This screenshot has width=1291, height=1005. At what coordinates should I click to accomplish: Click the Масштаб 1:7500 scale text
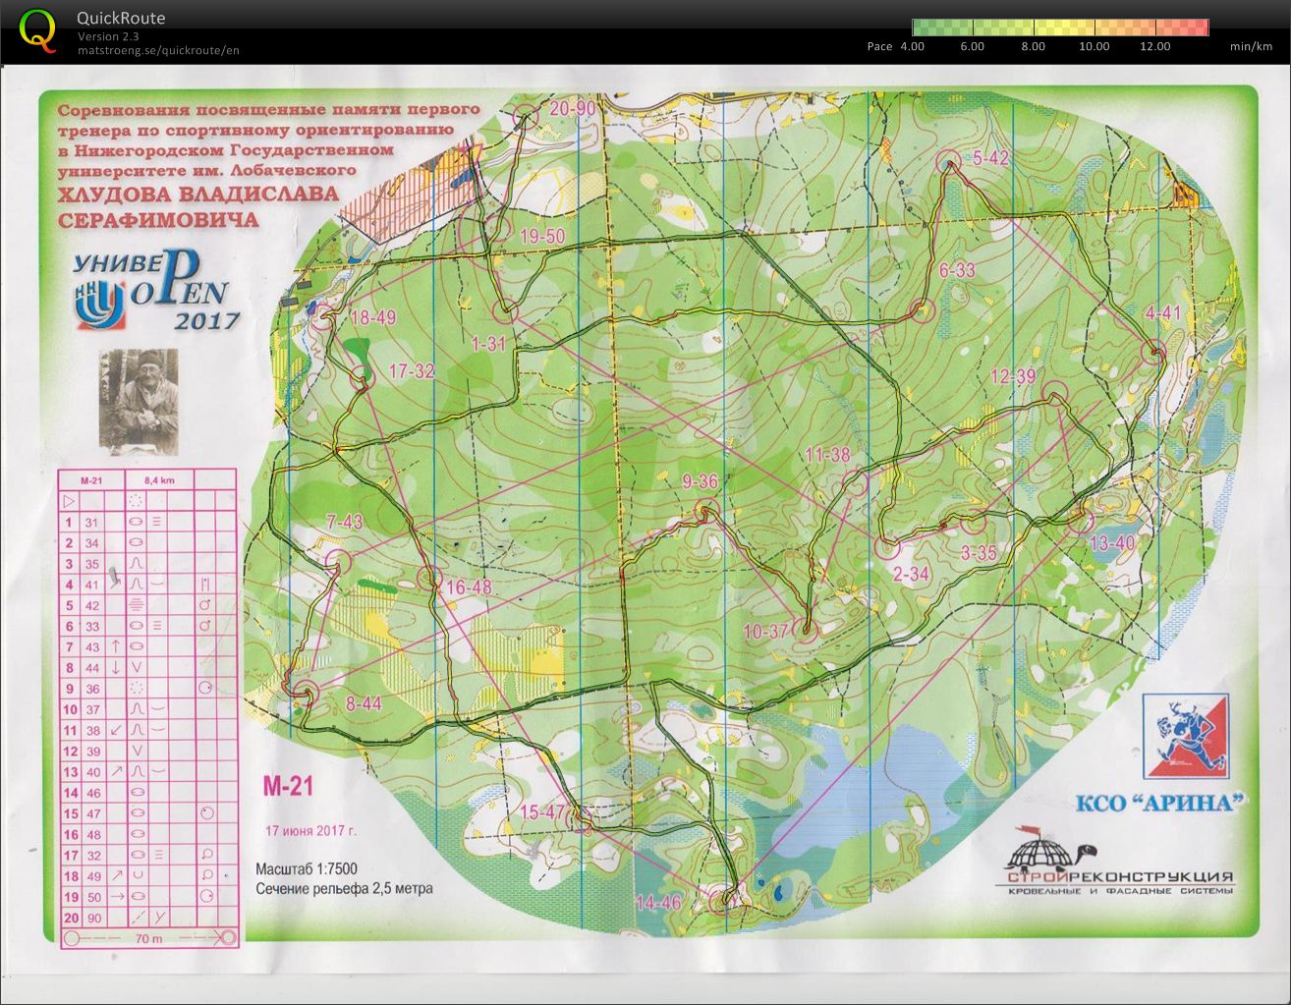[x=307, y=869]
